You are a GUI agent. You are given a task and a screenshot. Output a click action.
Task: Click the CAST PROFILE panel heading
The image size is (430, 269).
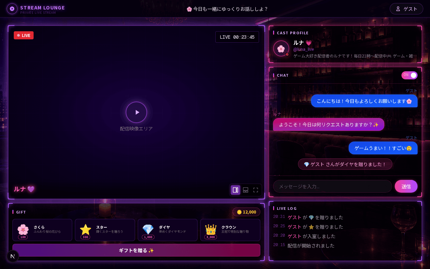click(x=293, y=33)
